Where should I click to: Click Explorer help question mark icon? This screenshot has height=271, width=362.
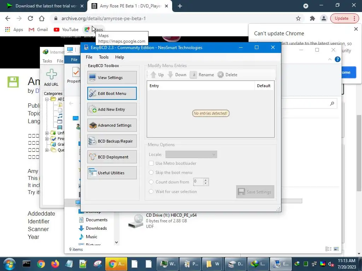click(338, 59)
